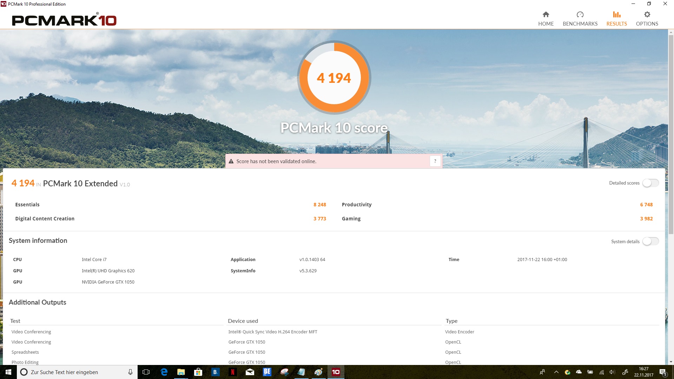The height and width of the screenshot is (379, 674).
Task: Open the Benchmarks page
Action: pos(580,19)
